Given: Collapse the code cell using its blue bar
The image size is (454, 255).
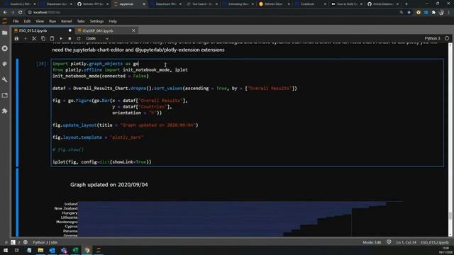Looking at the screenshot, I should point(17,113).
